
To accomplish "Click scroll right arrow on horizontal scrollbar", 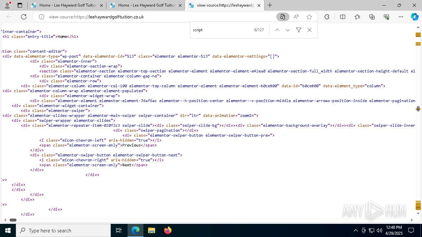I will (x=411, y=220).
